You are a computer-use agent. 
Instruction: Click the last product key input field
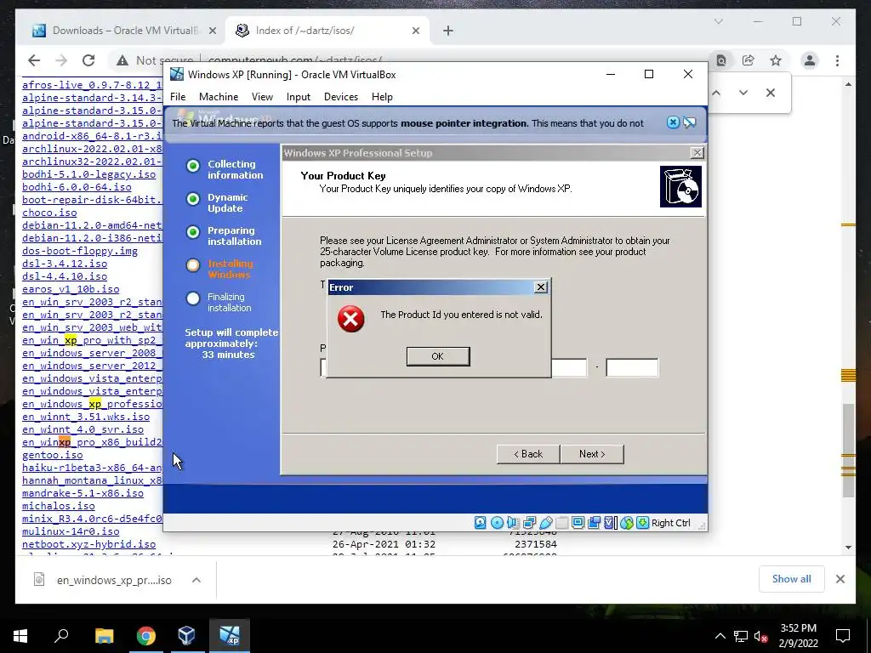point(632,367)
